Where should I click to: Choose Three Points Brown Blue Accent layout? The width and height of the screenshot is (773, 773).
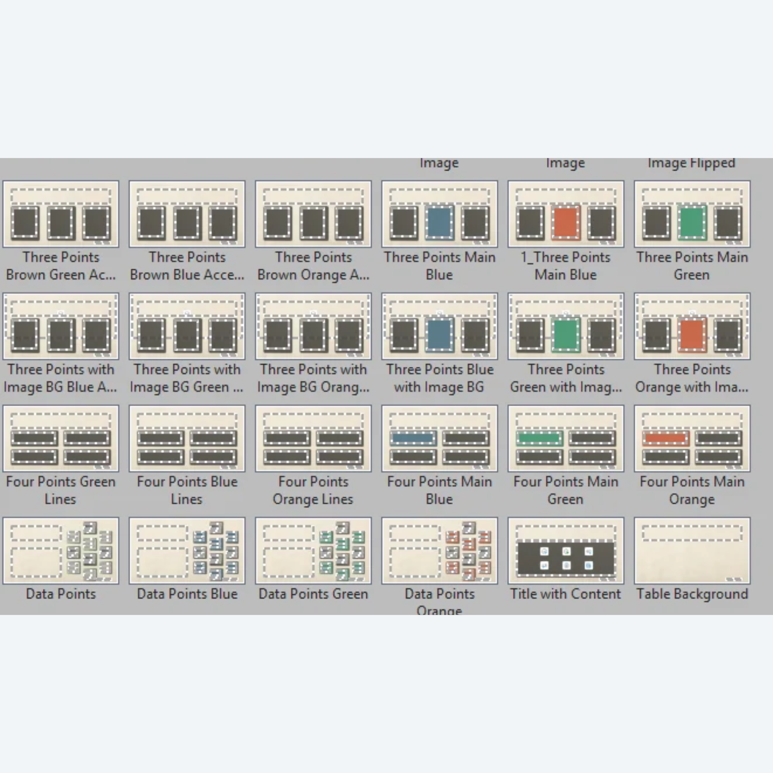(x=187, y=214)
